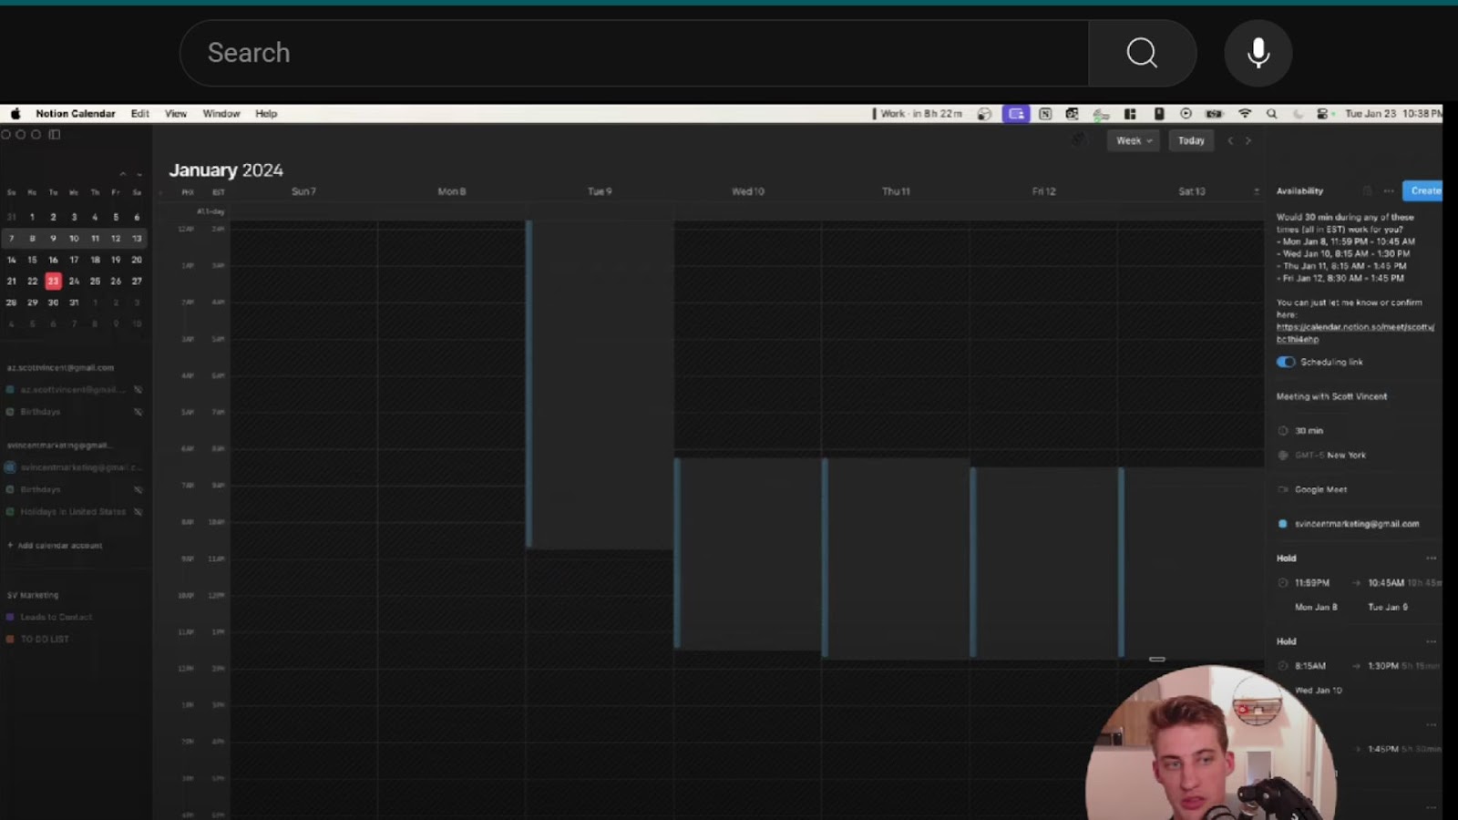
Task: Change 30 min duration setting
Action: (1309, 431)
